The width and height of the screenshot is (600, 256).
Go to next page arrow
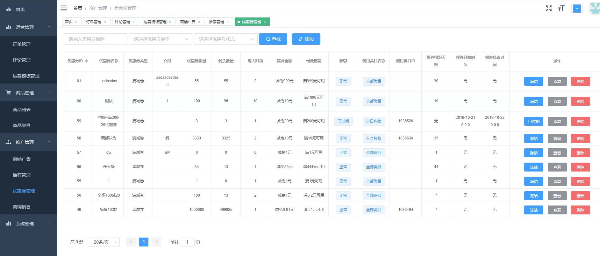[156, 242]
